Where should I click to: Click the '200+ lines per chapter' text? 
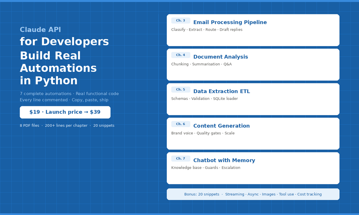(x=66, y=126)
